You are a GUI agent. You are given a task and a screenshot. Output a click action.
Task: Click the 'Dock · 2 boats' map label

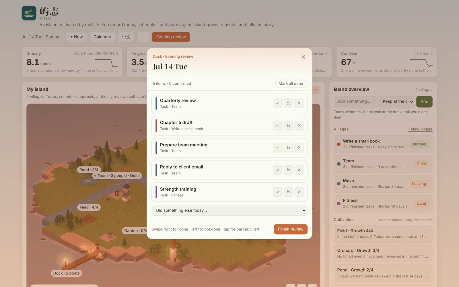66,273
